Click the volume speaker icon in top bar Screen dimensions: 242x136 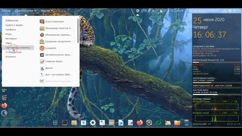coord(230,11)
